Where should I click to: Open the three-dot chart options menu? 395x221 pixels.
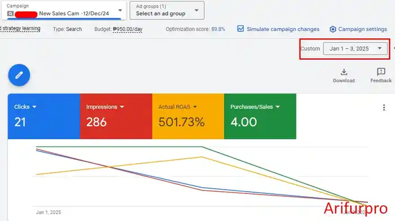click(384, 108)
